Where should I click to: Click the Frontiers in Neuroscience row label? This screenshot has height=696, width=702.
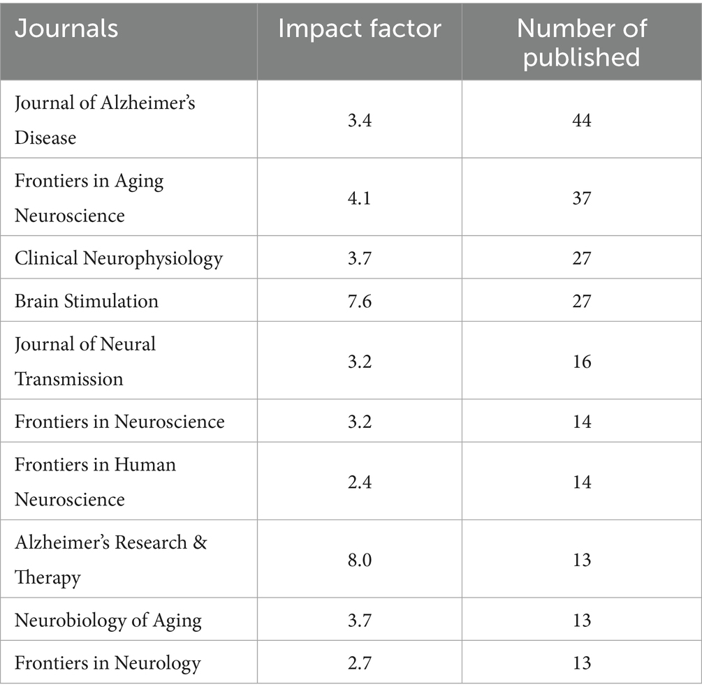tap(119, 422)
